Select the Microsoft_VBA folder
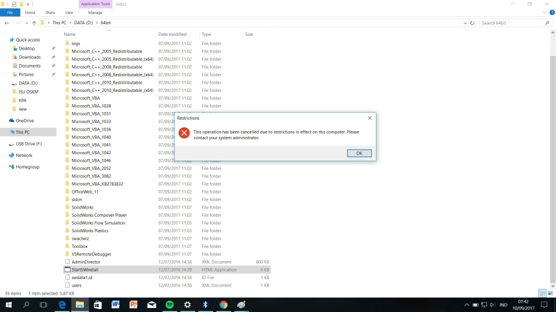 (86, 98)
